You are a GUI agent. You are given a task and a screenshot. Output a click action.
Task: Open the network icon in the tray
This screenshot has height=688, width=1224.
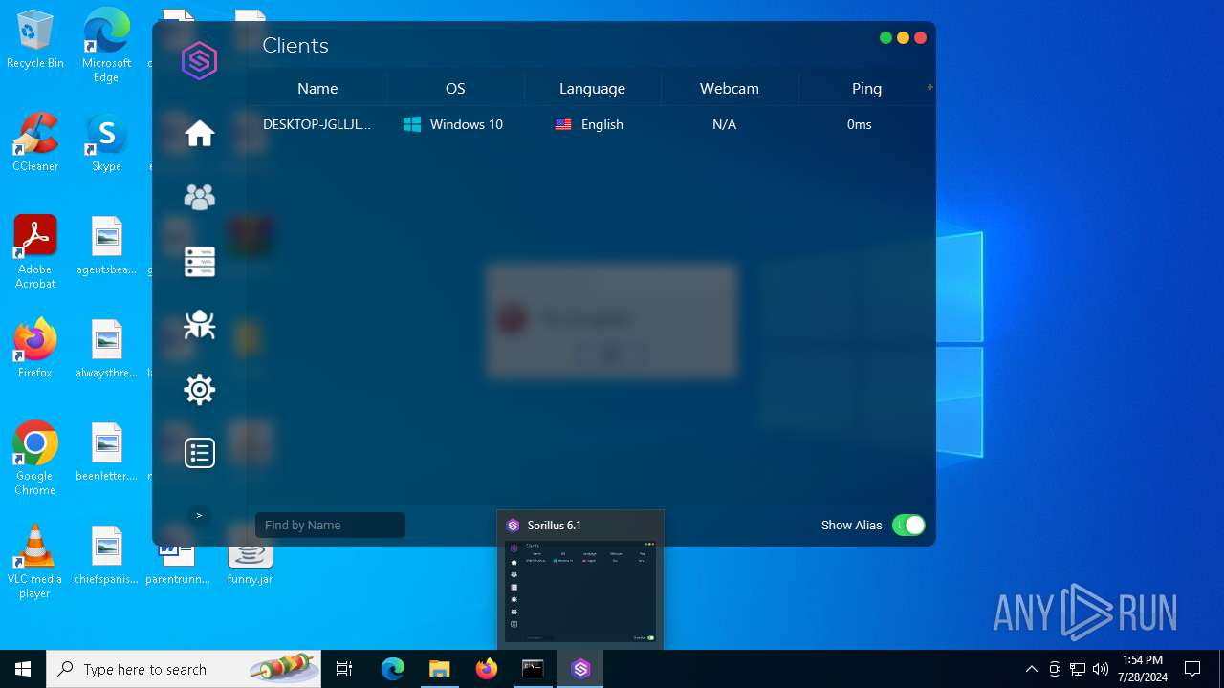(1078, 669)
